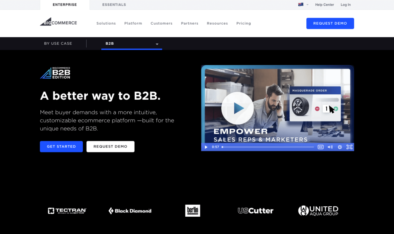
Task: Open the Resources menu
Action: [217, 23]
